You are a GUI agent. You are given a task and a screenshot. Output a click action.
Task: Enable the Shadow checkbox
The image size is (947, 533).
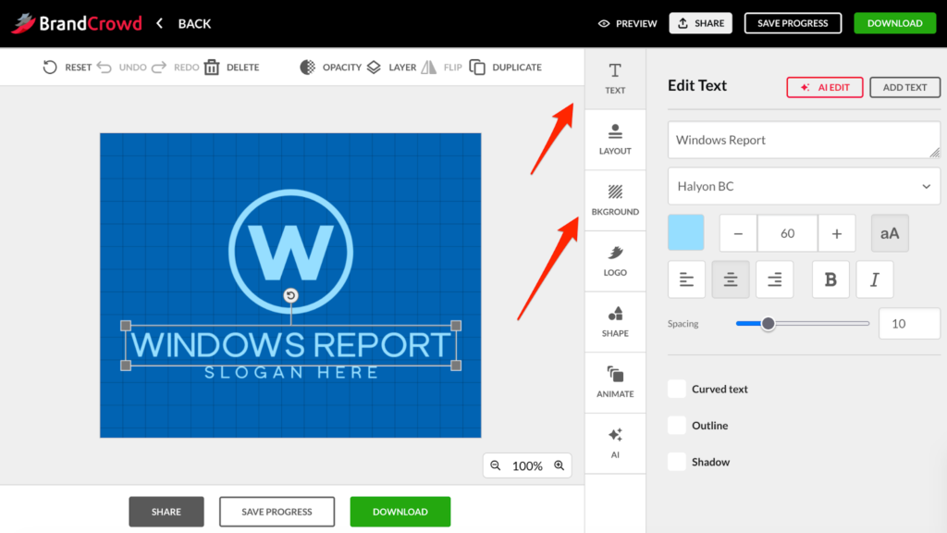pos(677,462)
